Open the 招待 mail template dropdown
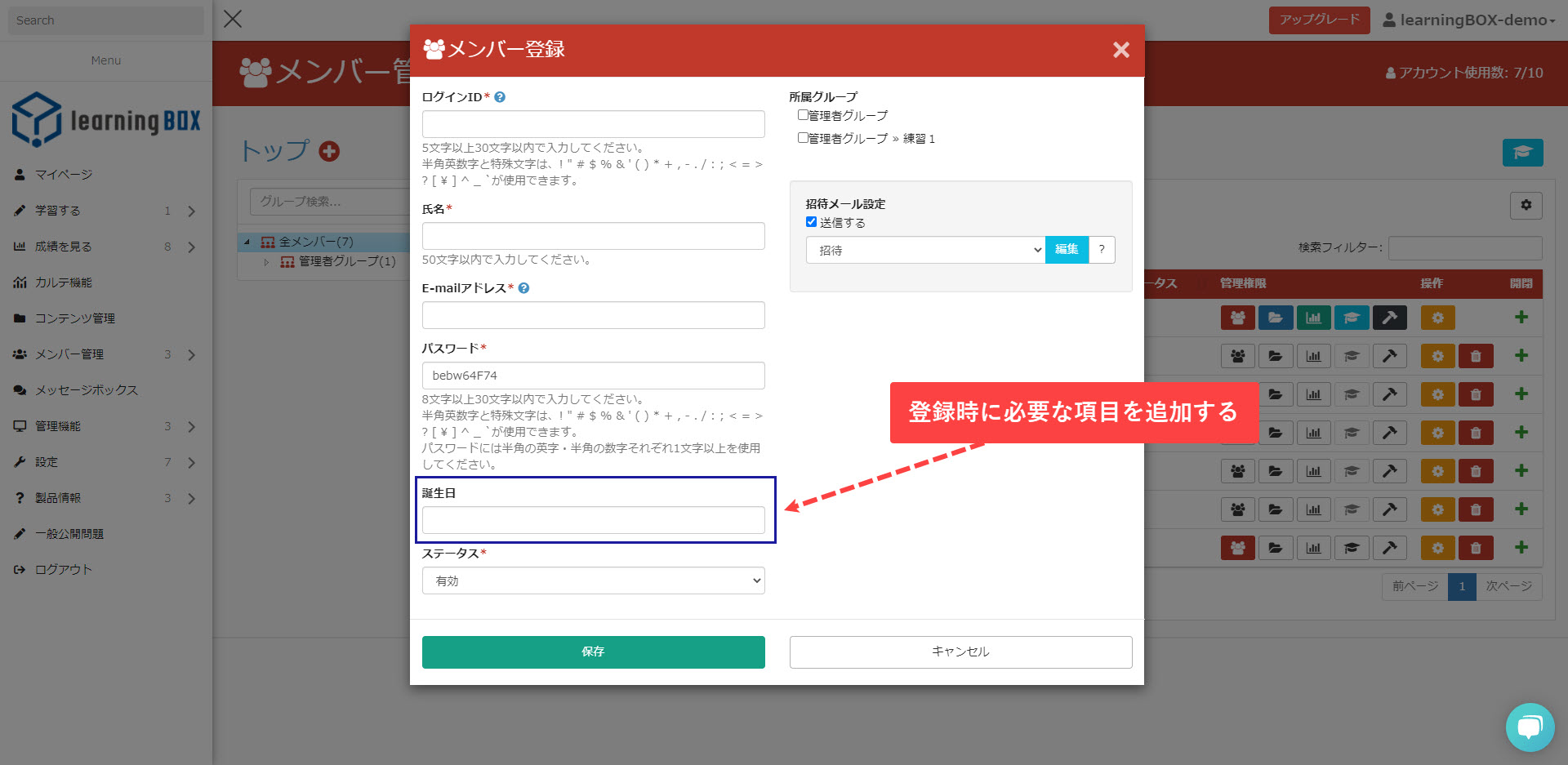This screenshot has width=1568, height=765. click(924, 250)
